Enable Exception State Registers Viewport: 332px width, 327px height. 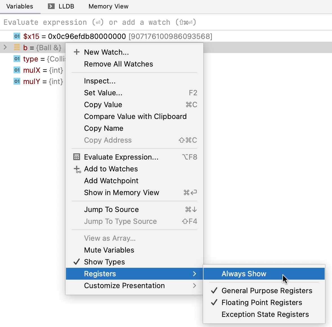tap(265, 314)
